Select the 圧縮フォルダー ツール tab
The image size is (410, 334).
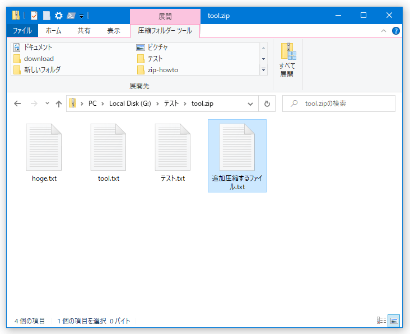(165, 31)
